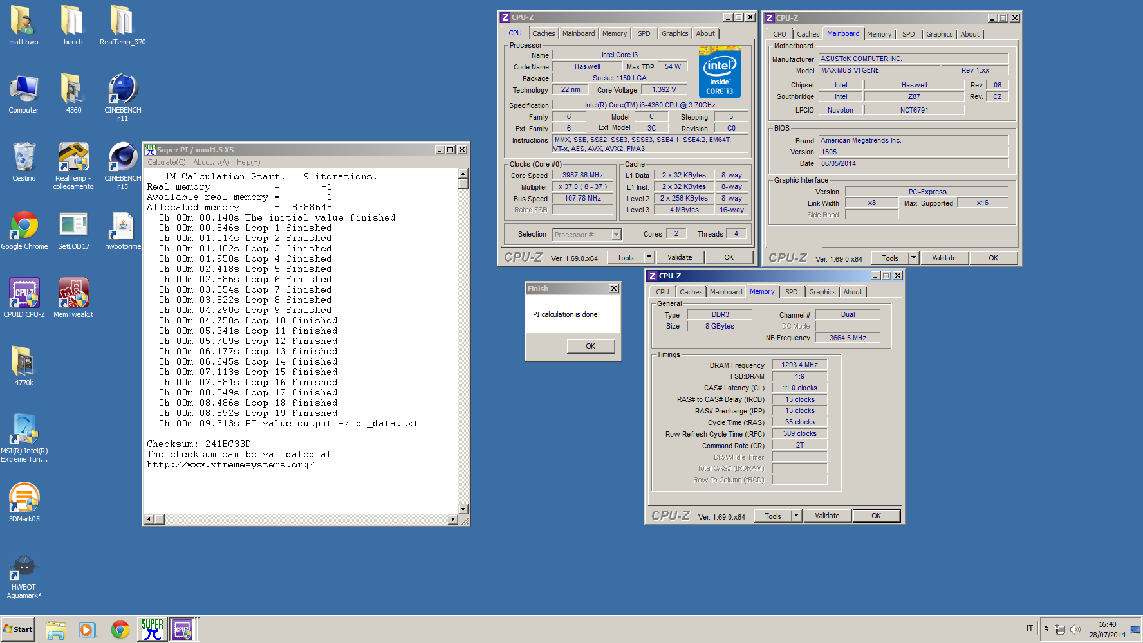
Task: Launch CINEBENCH r11 shortcut
Action: tap(122, 98)
